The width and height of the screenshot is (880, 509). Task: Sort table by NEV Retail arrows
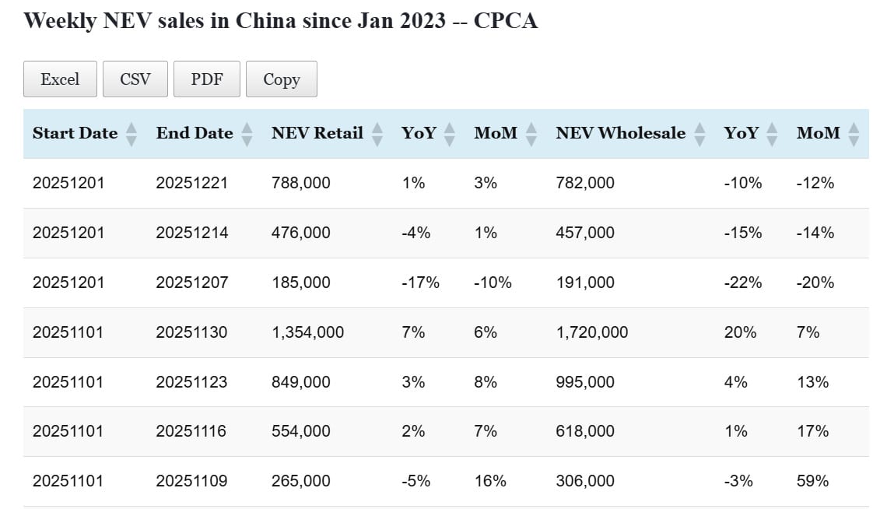click(377, 134)
